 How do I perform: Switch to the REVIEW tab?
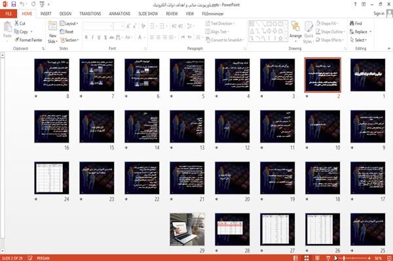pos(172,14)
